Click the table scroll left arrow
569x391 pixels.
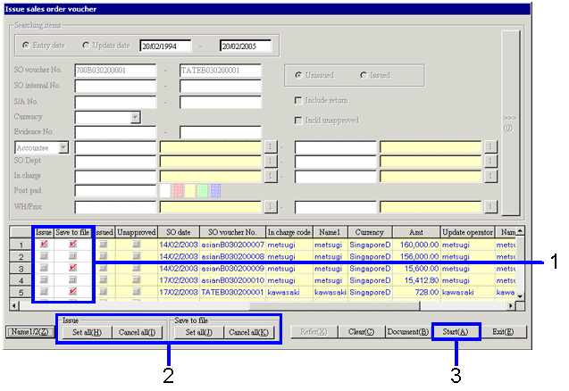[13, 306]
